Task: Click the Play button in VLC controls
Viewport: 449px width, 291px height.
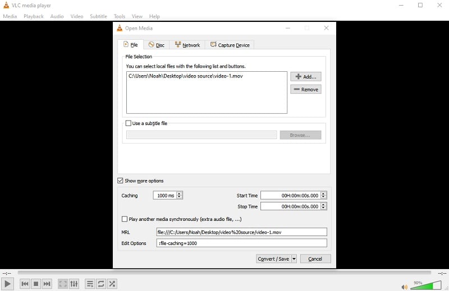Action: (7, 284)
